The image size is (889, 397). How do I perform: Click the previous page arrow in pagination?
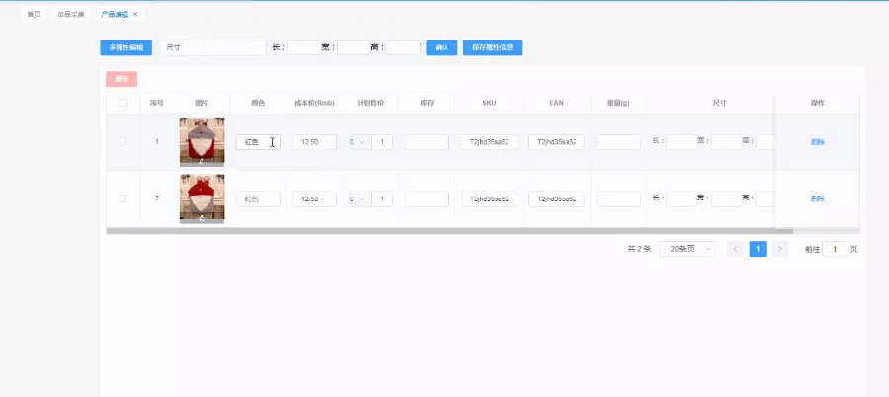735,249
